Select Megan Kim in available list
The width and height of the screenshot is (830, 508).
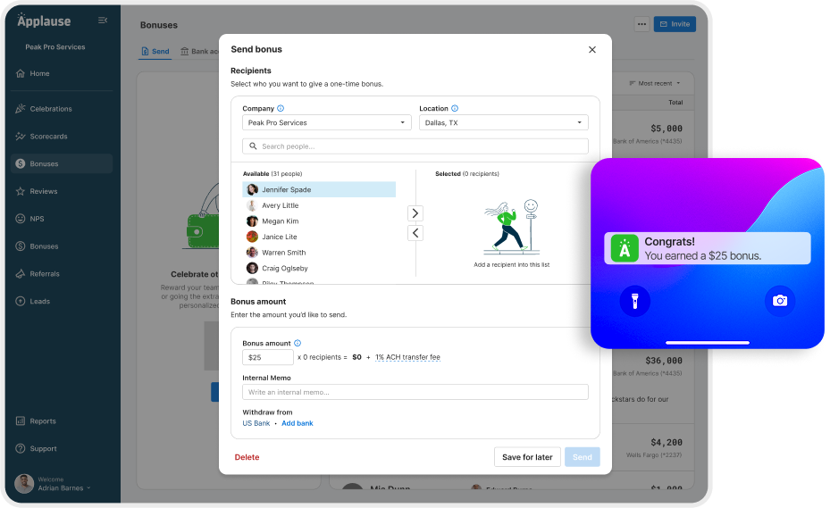tap(319, 221)
